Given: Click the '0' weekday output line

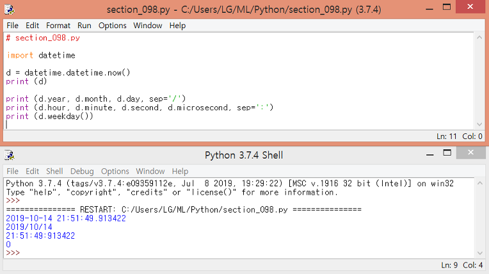Looking at the screenshot, I should click(8, 245).
